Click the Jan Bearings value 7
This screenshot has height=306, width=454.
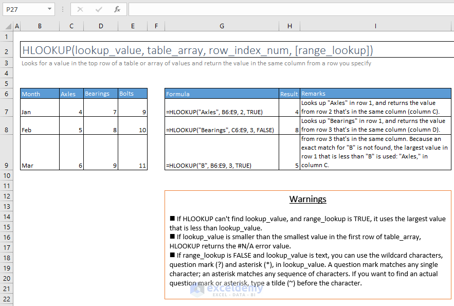[101, 107]
